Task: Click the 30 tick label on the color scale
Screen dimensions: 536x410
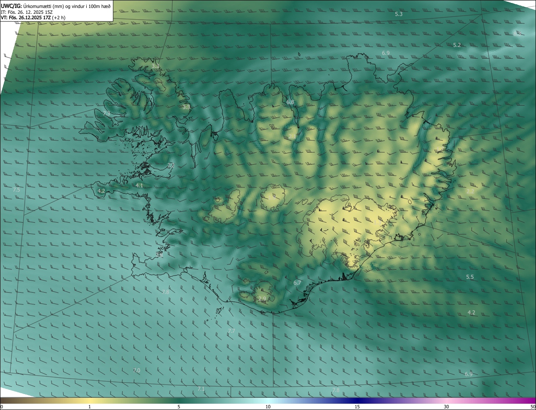Action: (446, 407)
